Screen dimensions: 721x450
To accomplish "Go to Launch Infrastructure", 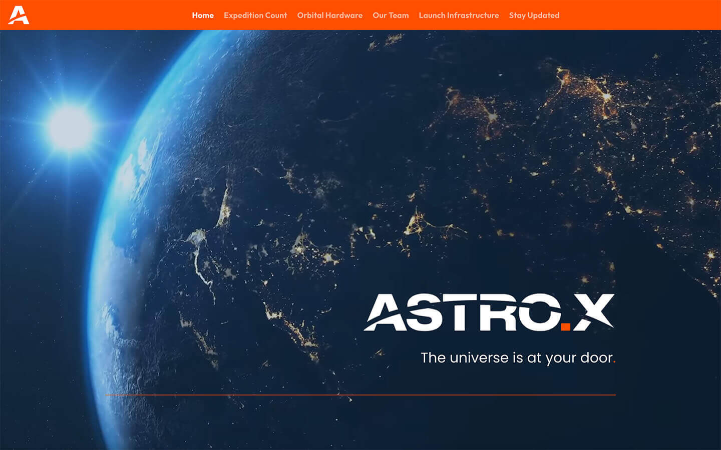I will tap(459, 15).
